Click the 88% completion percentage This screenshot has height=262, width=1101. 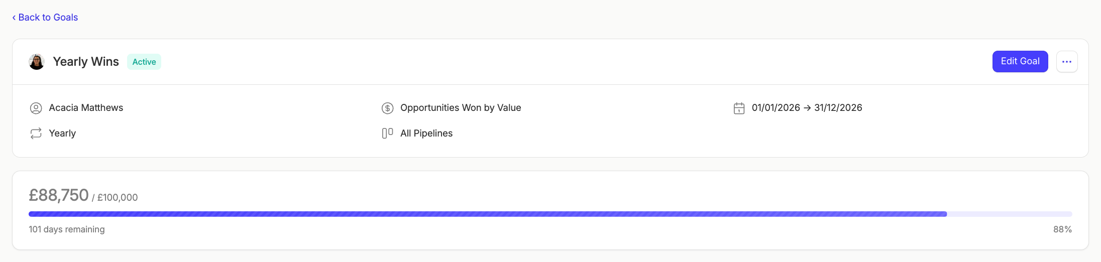(x=1062, y=229)
